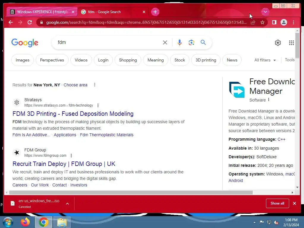Launch Firefox from the taskbar
Image resolution: width=304 pixels, height=228 pixels.
[25, 222]
